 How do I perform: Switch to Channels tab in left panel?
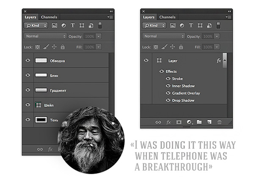click(49, 17)
